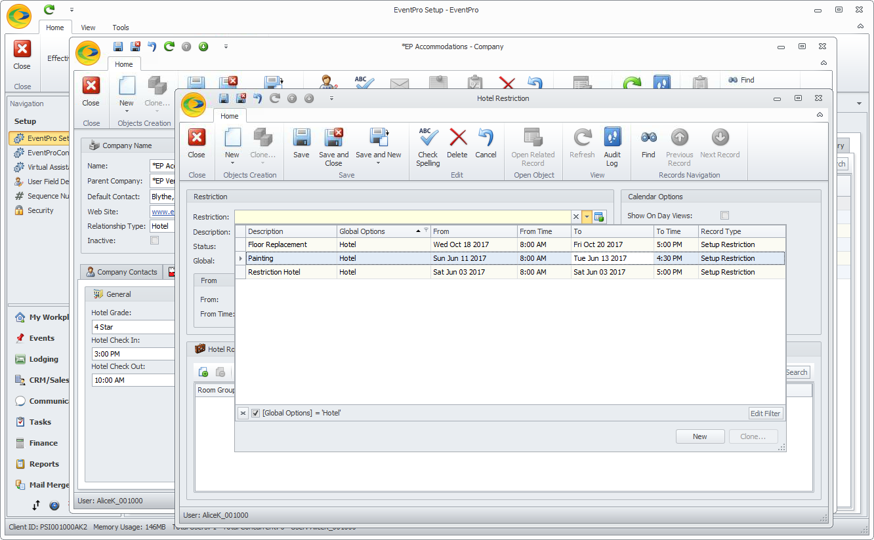This screenshot has height=540, width=874.
Task: Select the Painting row in the restriction list
Action: pyautogui.click(x=510, y=258)
